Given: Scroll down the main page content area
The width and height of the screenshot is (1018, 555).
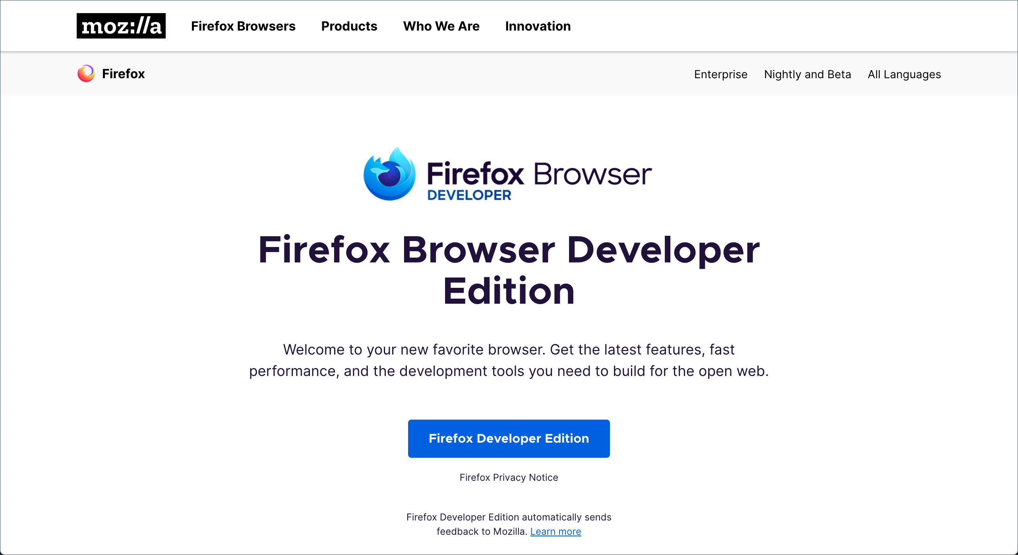Looking at the screenshot, I should tap(509, 308).
